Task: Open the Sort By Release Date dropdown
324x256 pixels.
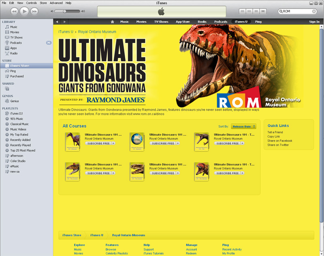Action: coord(243,127)
